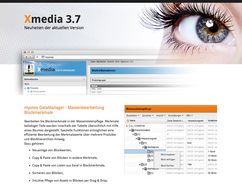Screen dimensions: 242x186
Task: Open the Hilfe dropdown menu
Action: [189, 115]
